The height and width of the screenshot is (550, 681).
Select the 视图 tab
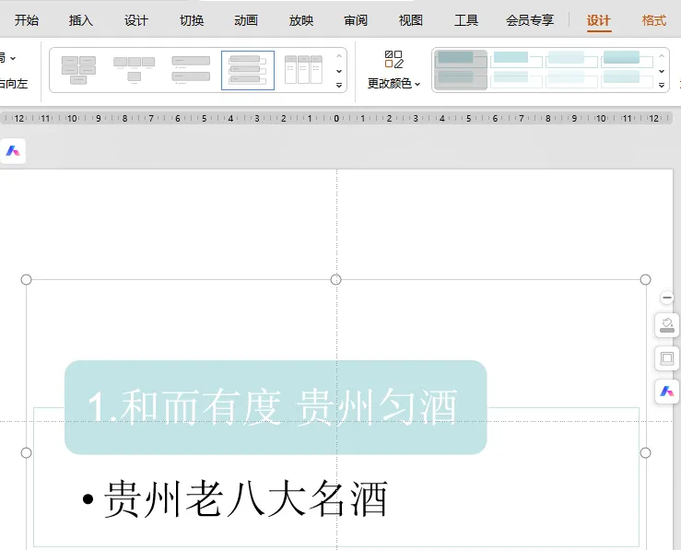(x=410, y=20)
